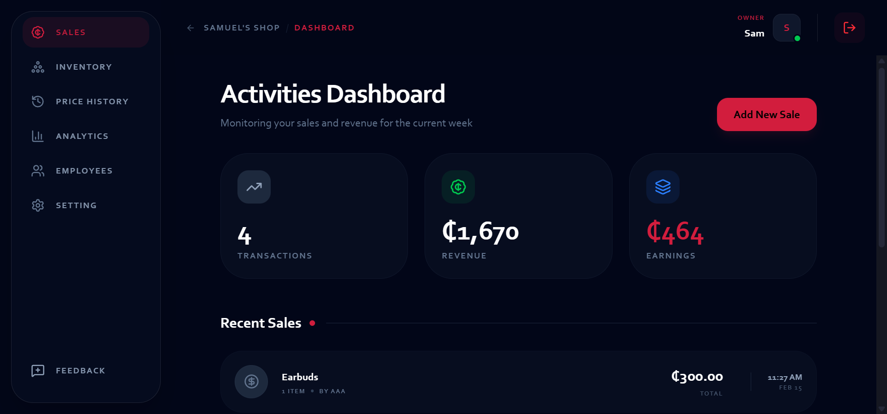Open Inventory from the sidebar icon
Image resolution: width=887 pixels, height=414 pixels.
pyautogui.click(x=37, y=67)
